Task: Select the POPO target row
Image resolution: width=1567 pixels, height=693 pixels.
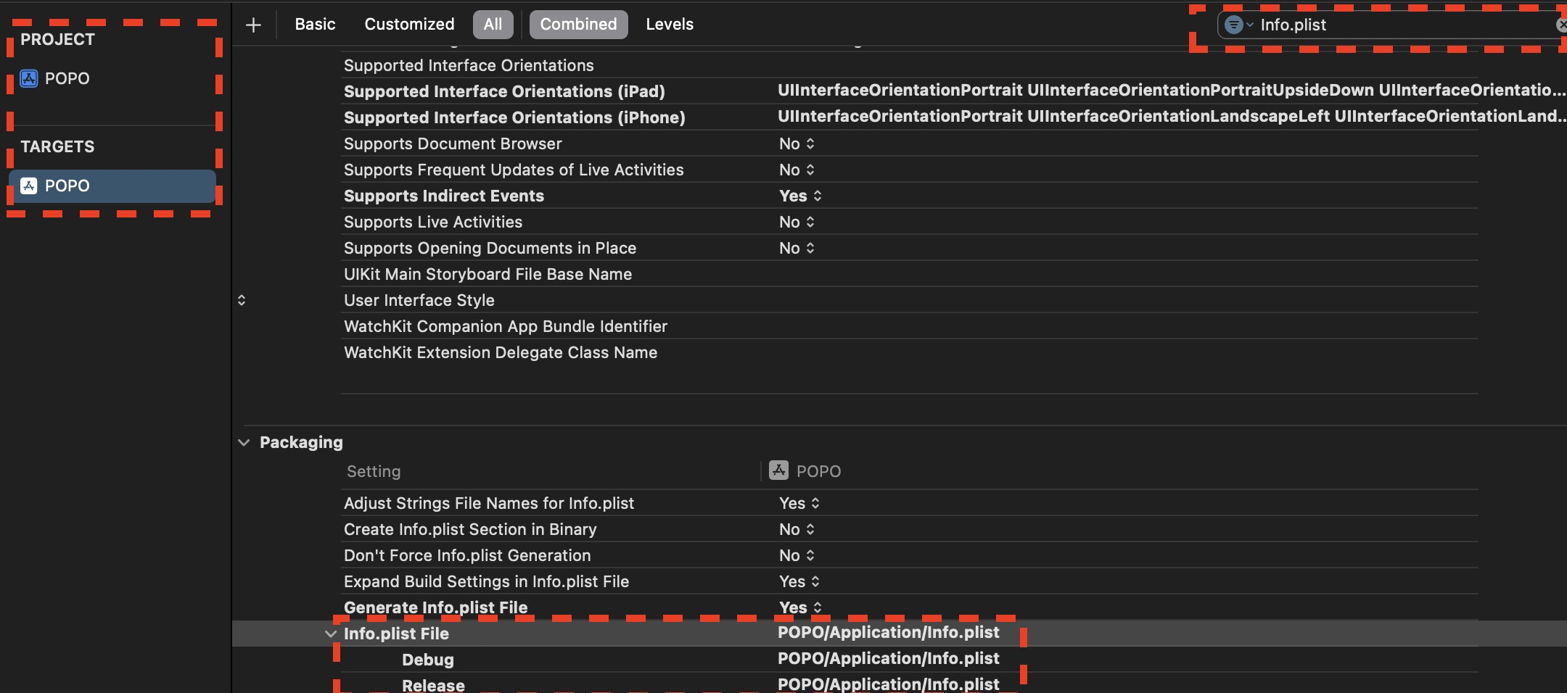Action: [112, 186]
